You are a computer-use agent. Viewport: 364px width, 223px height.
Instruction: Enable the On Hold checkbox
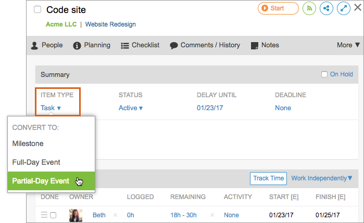coord(324,74)
